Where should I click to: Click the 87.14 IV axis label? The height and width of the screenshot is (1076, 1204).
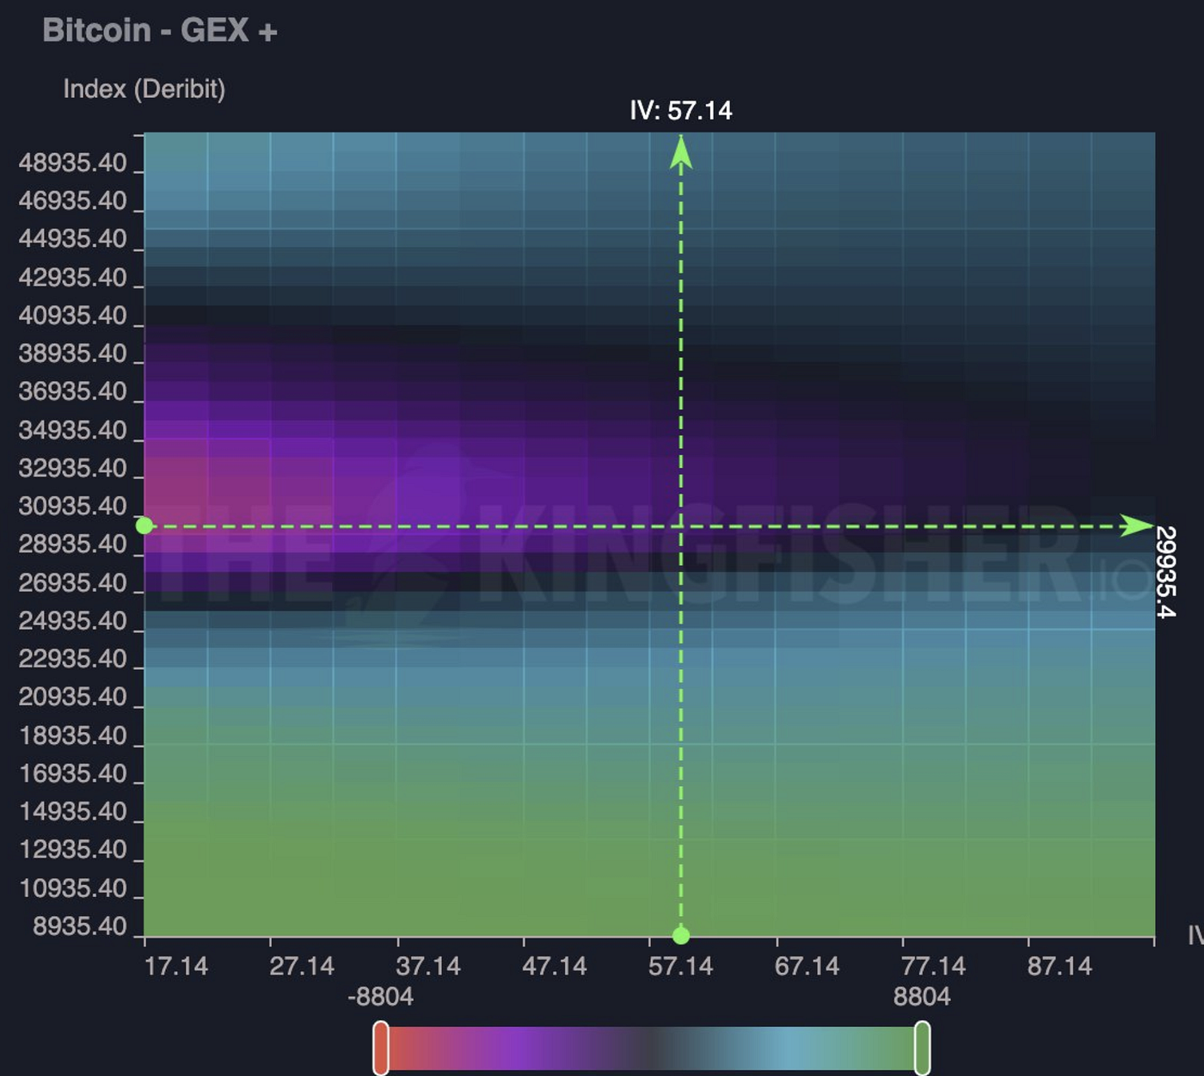coord(1060,966)
